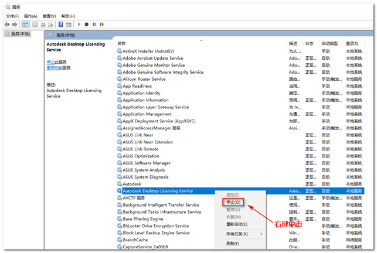Expand the 所有任务(K) submenu arrow
The width and height of the screenshot is (377, 253).
[261, 234]
